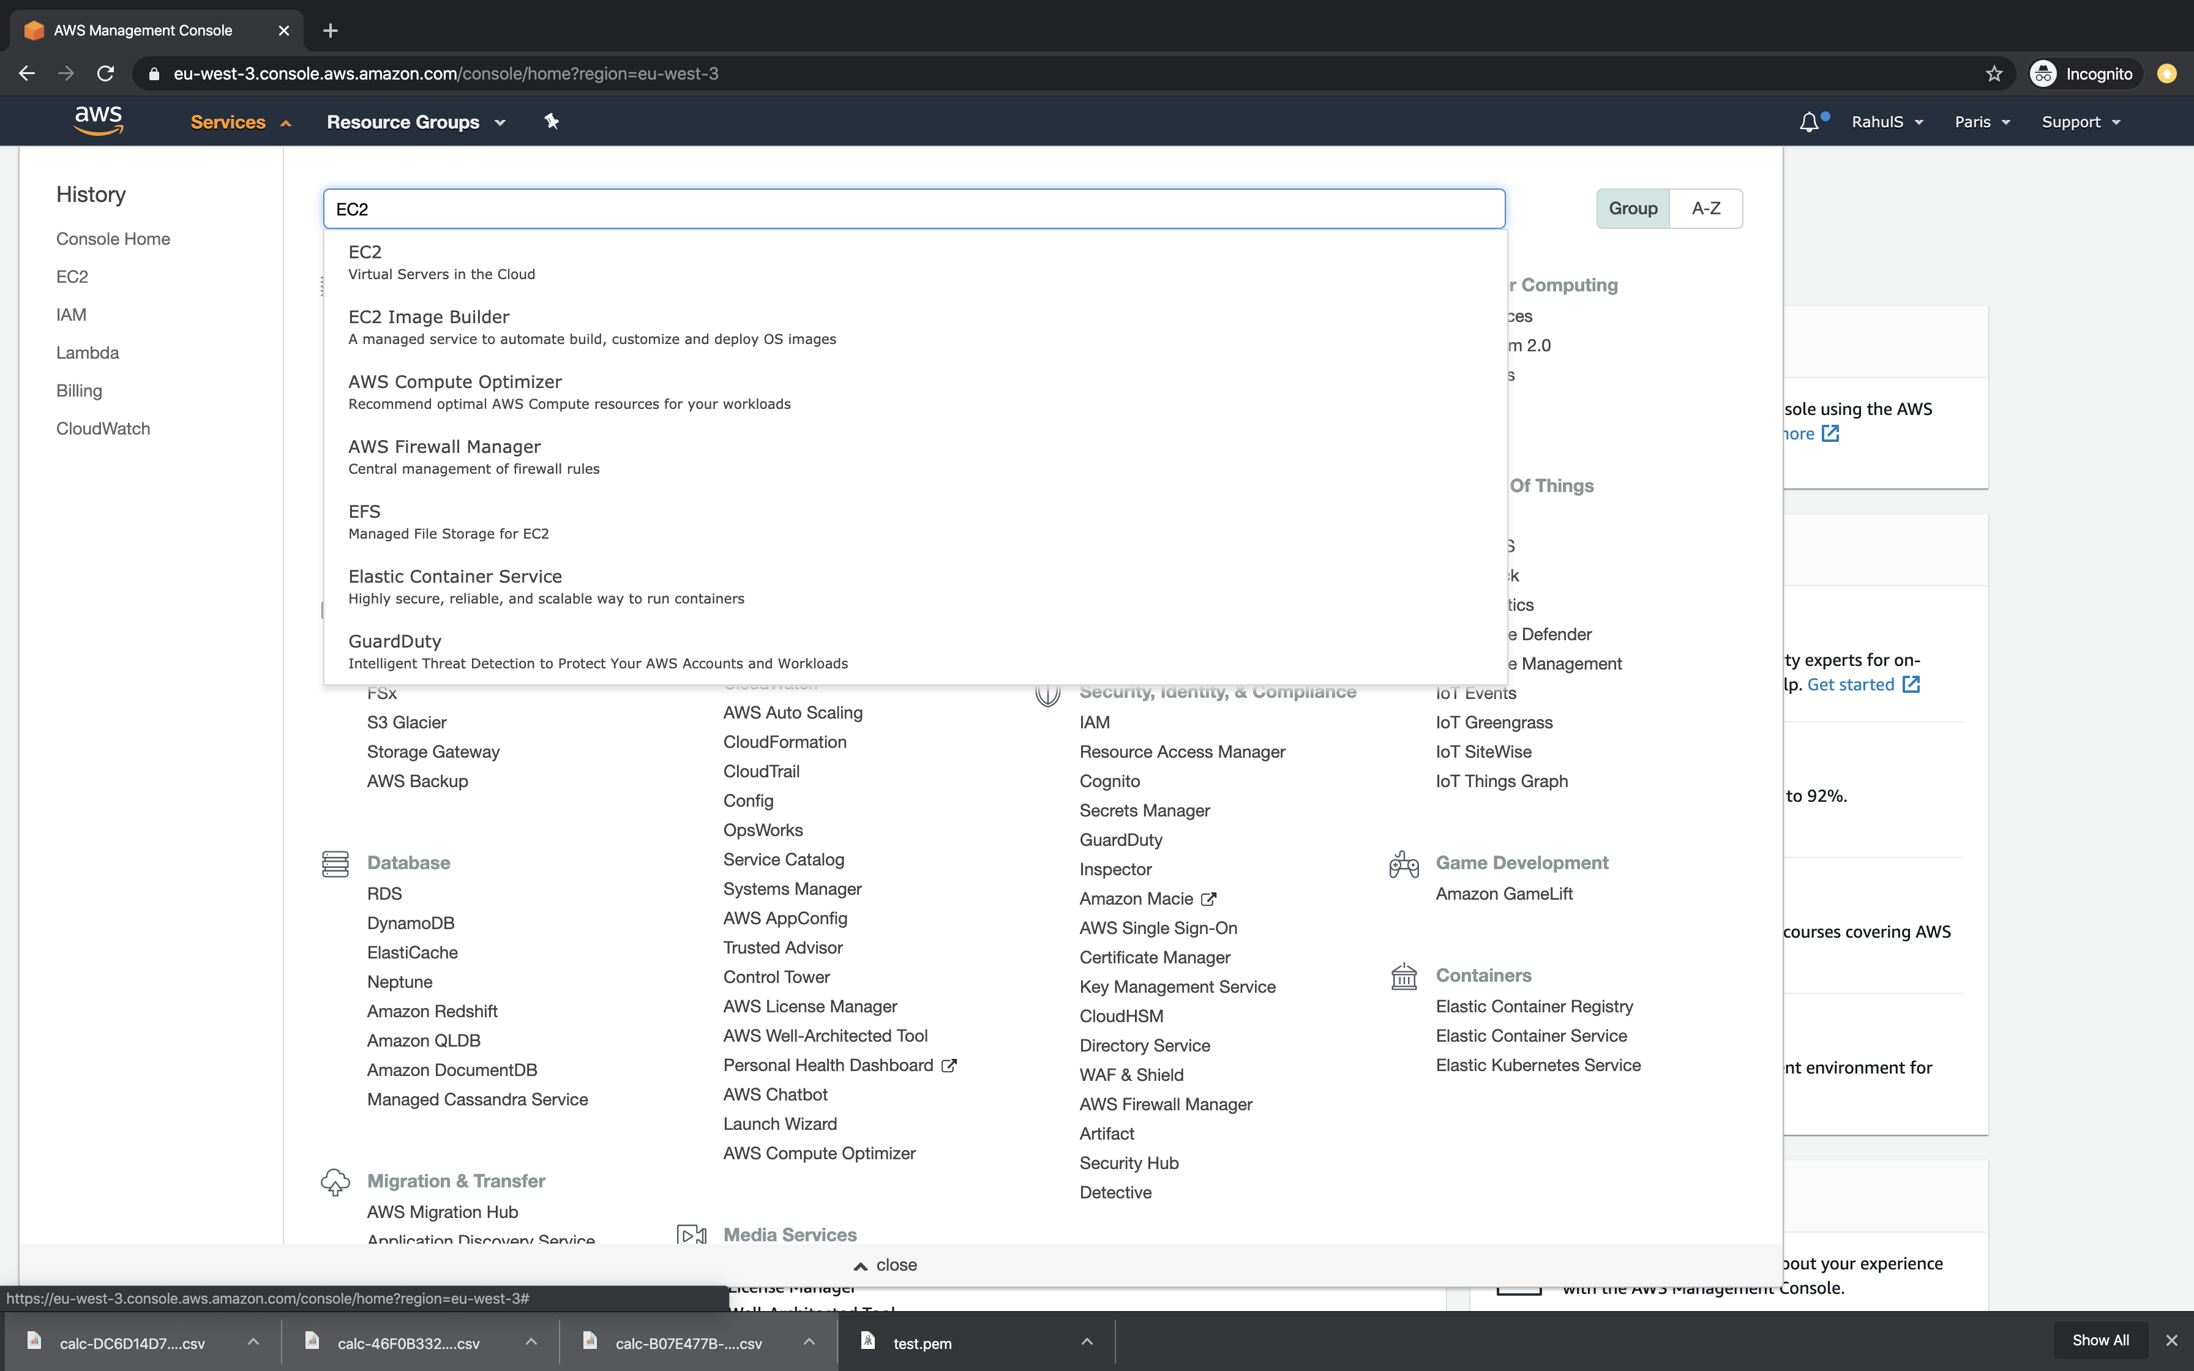Click the EC2 search input field
Viewport: 2194px width, 1371px height.
tap(913, 209)
